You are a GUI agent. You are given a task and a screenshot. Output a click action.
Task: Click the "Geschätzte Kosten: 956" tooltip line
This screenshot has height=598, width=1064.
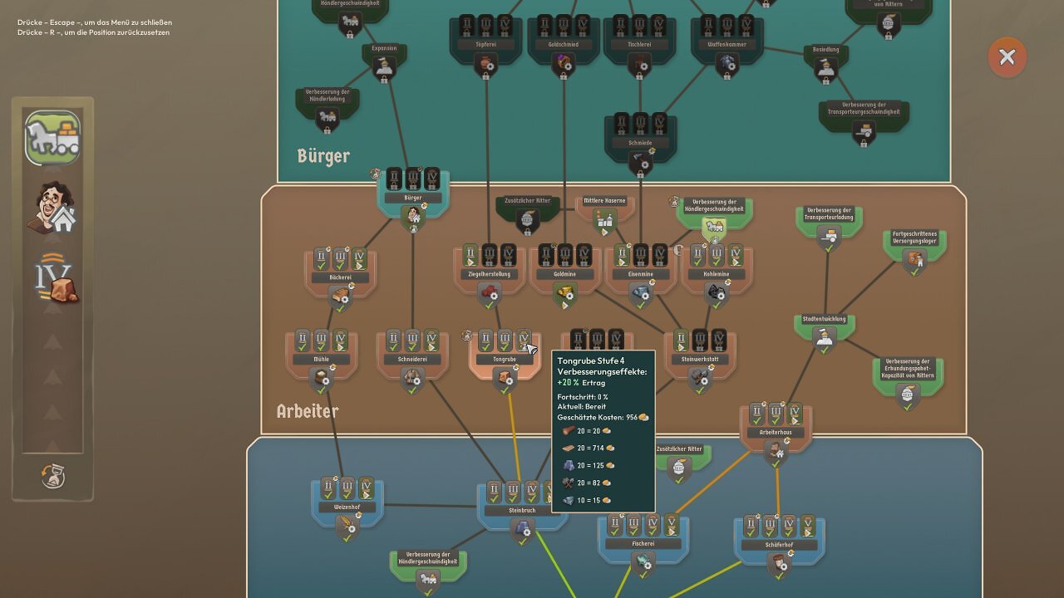(x=603, y=417)
